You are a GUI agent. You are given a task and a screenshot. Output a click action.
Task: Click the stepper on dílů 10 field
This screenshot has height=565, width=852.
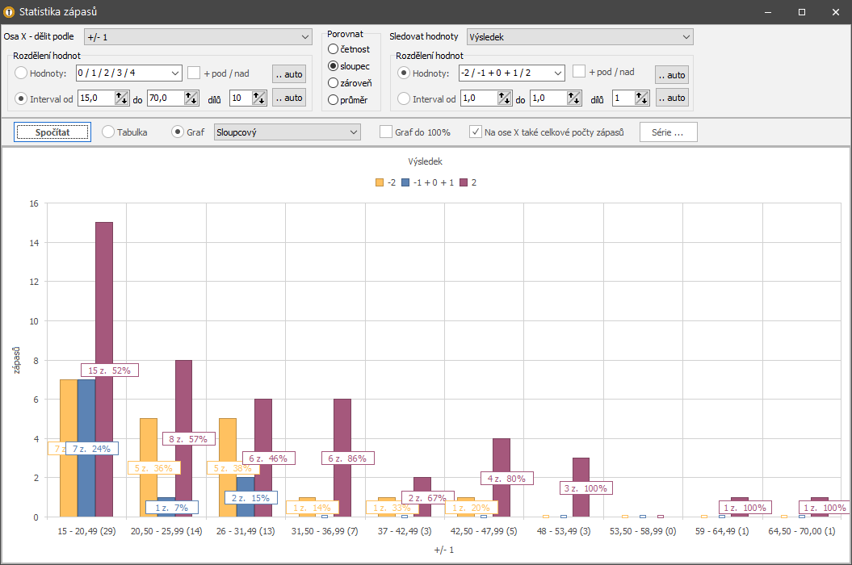259,98
